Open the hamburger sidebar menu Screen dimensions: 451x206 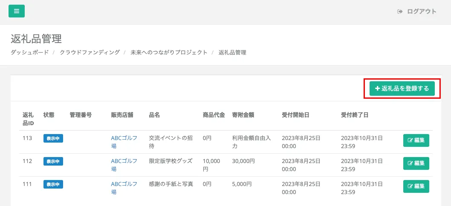pyautogui.click(x=17, y=11)
